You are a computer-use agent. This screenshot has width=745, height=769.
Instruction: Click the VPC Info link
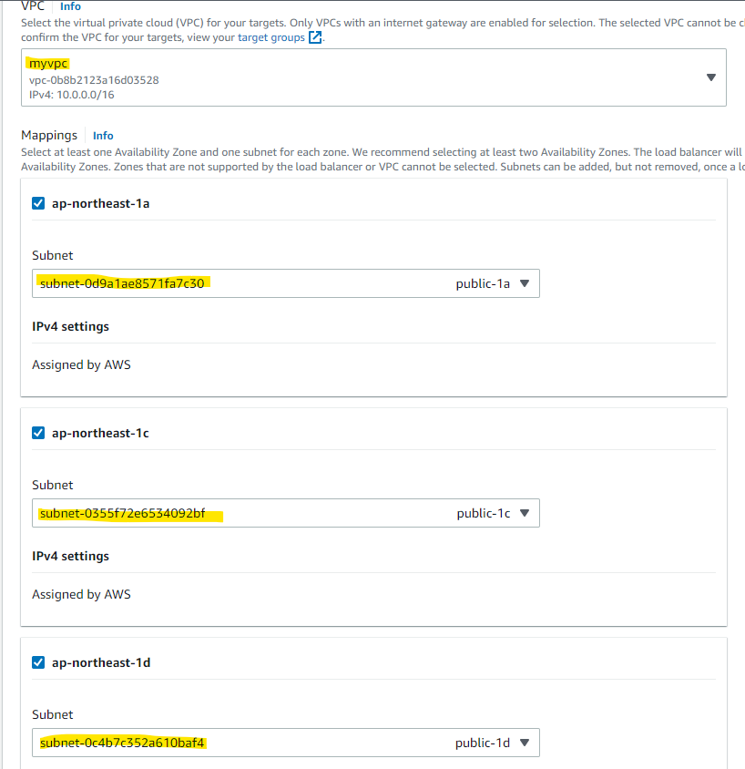coord(70,6)
